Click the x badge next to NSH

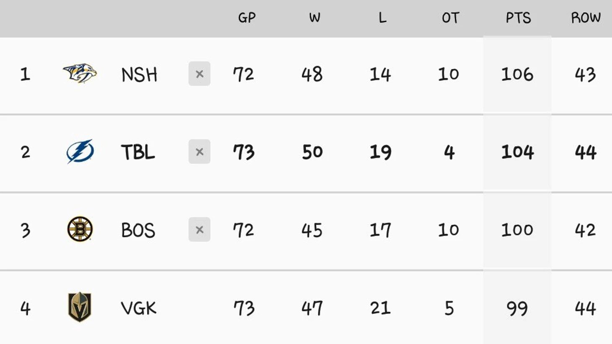click(200, 74)
